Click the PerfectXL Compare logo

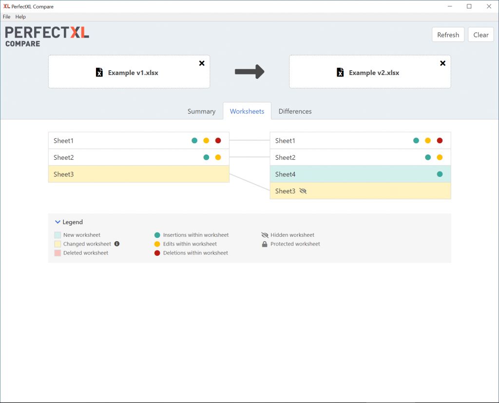[47, 35]
